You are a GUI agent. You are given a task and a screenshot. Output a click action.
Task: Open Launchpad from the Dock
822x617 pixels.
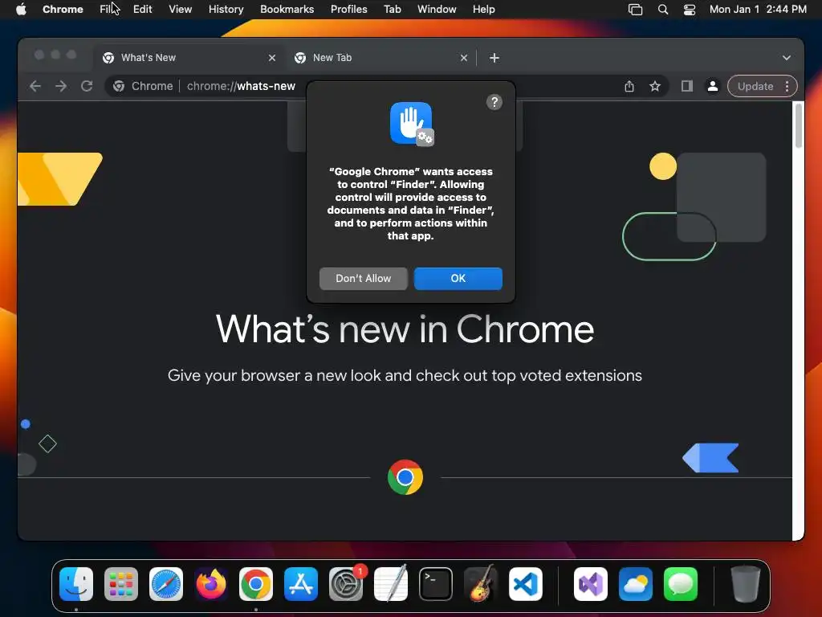tap(121, 584)
